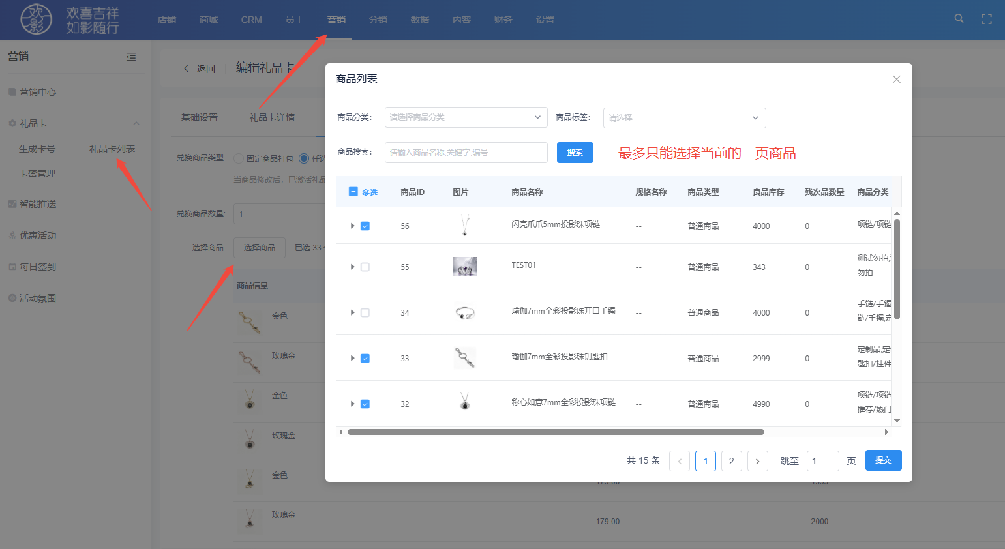This screenshot has width=1005, height=549.
Task: Open 优惠活动 sidebar item
Action: click(38, 235)
